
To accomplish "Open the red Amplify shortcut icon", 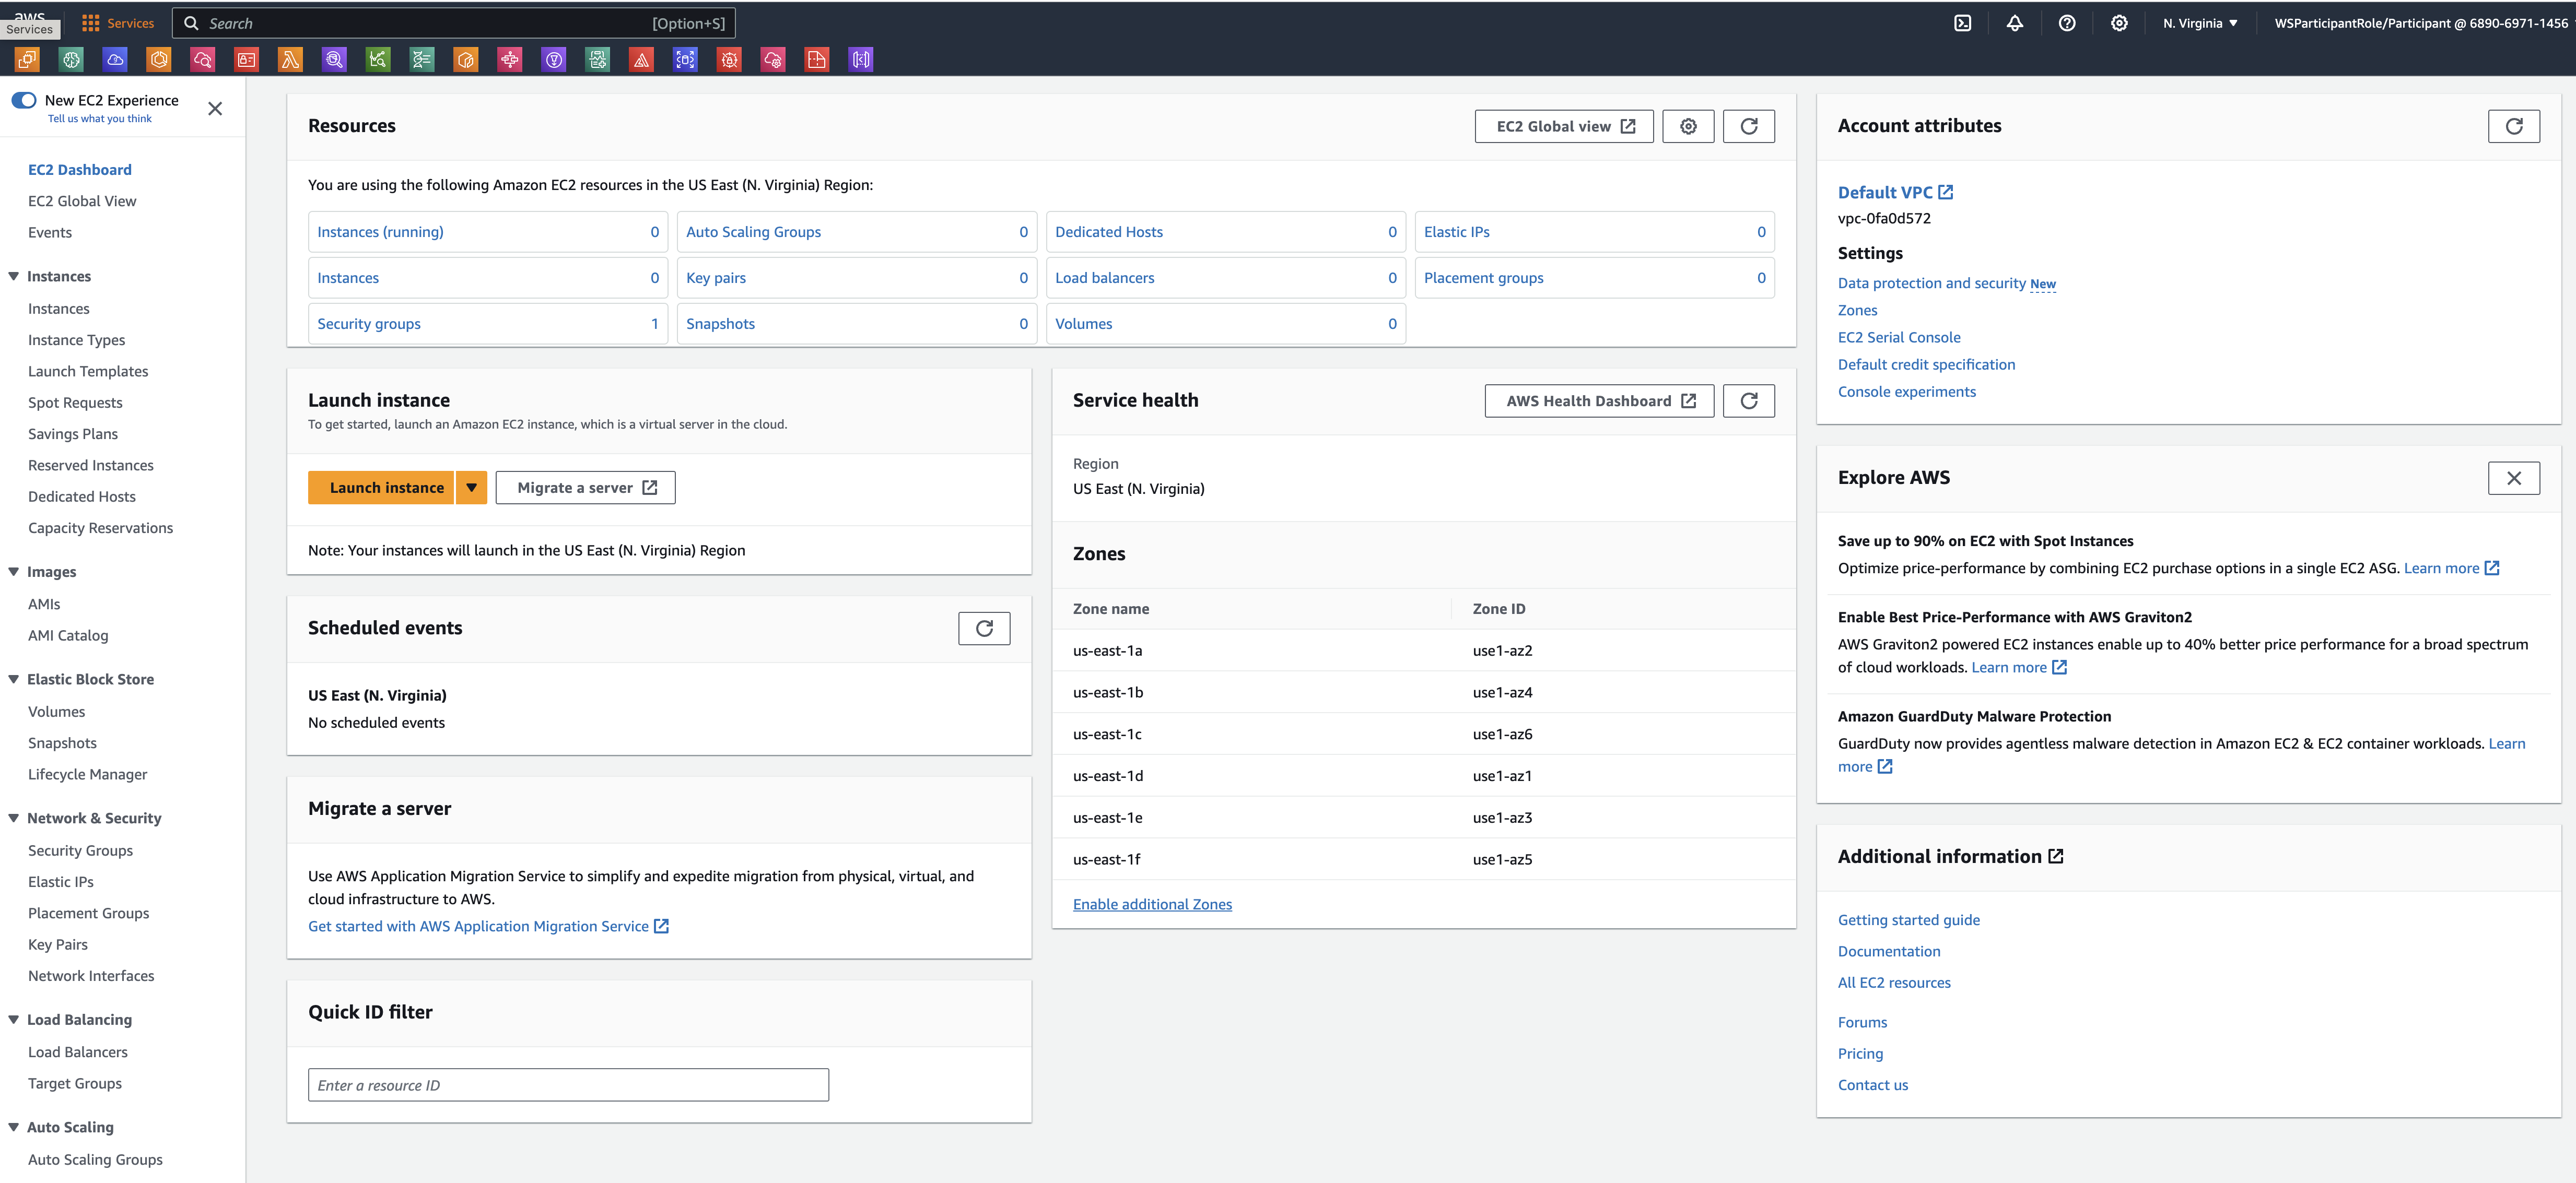I will coord(642,60).
